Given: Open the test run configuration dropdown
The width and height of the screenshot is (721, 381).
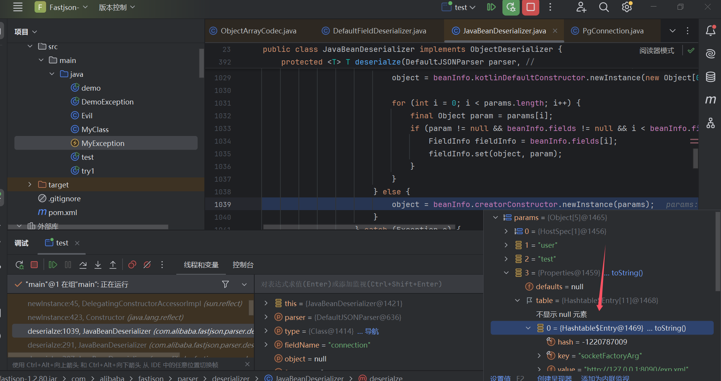Looking at the screenshot, I should (x=459, y=7).
